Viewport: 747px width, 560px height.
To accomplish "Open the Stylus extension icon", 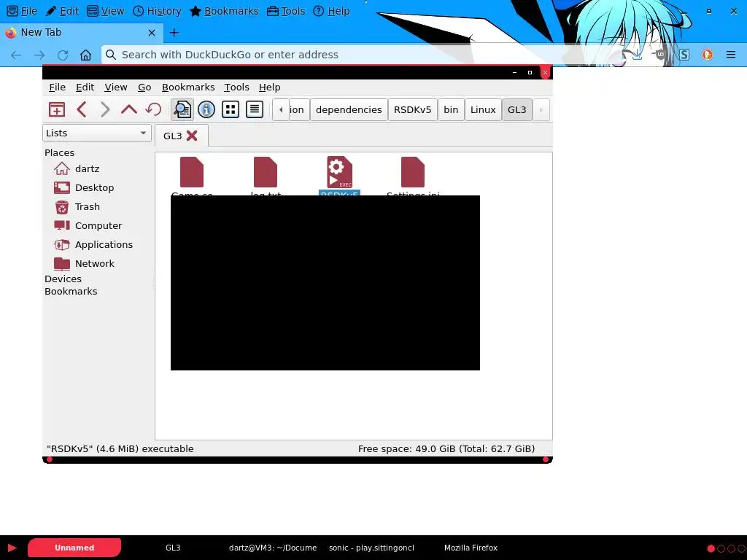I will (684, 55).
